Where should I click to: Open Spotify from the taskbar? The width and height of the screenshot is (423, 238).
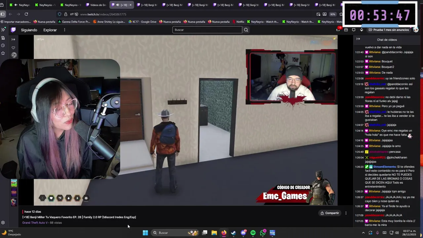[x=253, y=233]
